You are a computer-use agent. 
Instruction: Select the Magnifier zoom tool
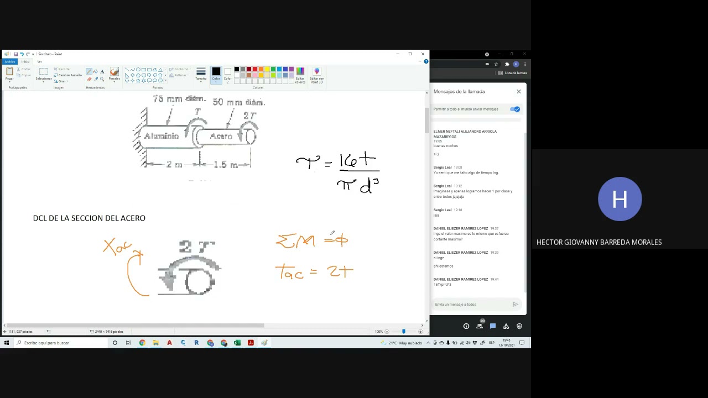(x=102, y=79)
